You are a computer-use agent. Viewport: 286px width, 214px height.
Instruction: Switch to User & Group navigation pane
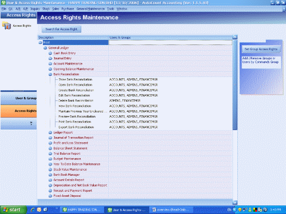tap(19, 98)
